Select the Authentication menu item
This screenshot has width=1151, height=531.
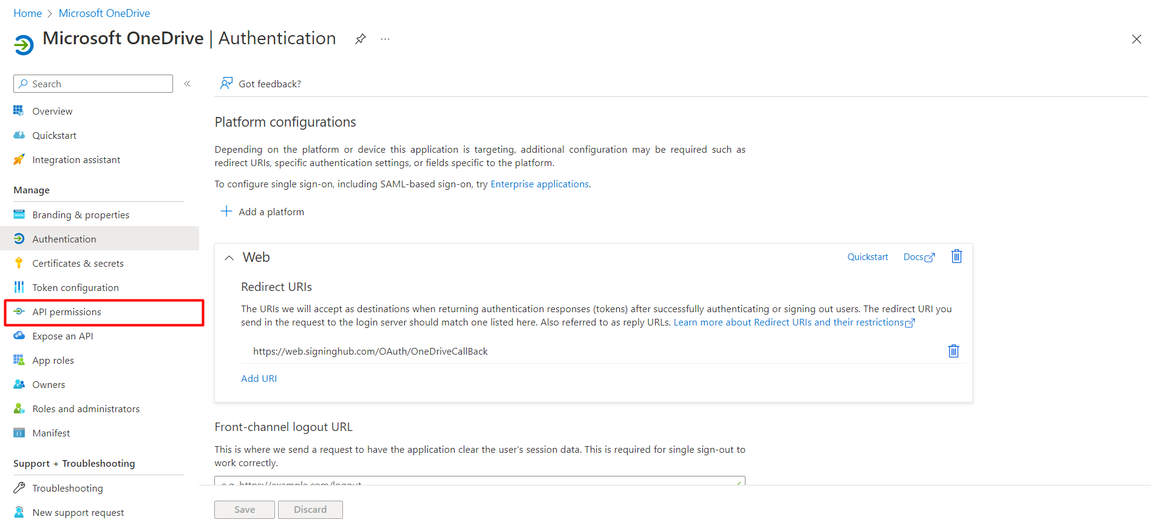pos(100,239)
